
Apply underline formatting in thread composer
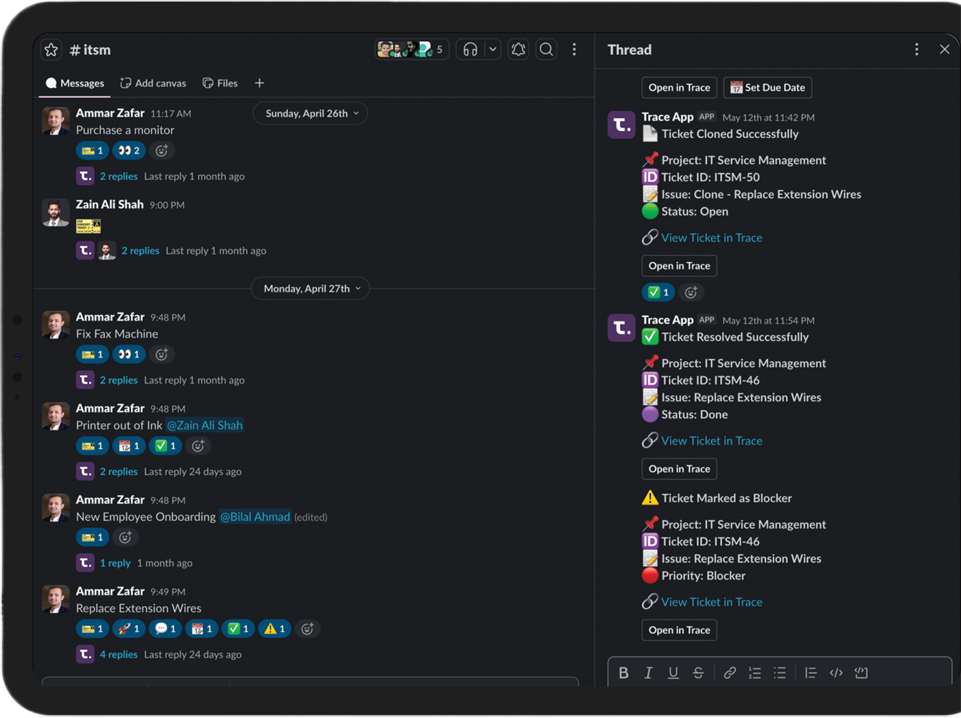(673, 673)
